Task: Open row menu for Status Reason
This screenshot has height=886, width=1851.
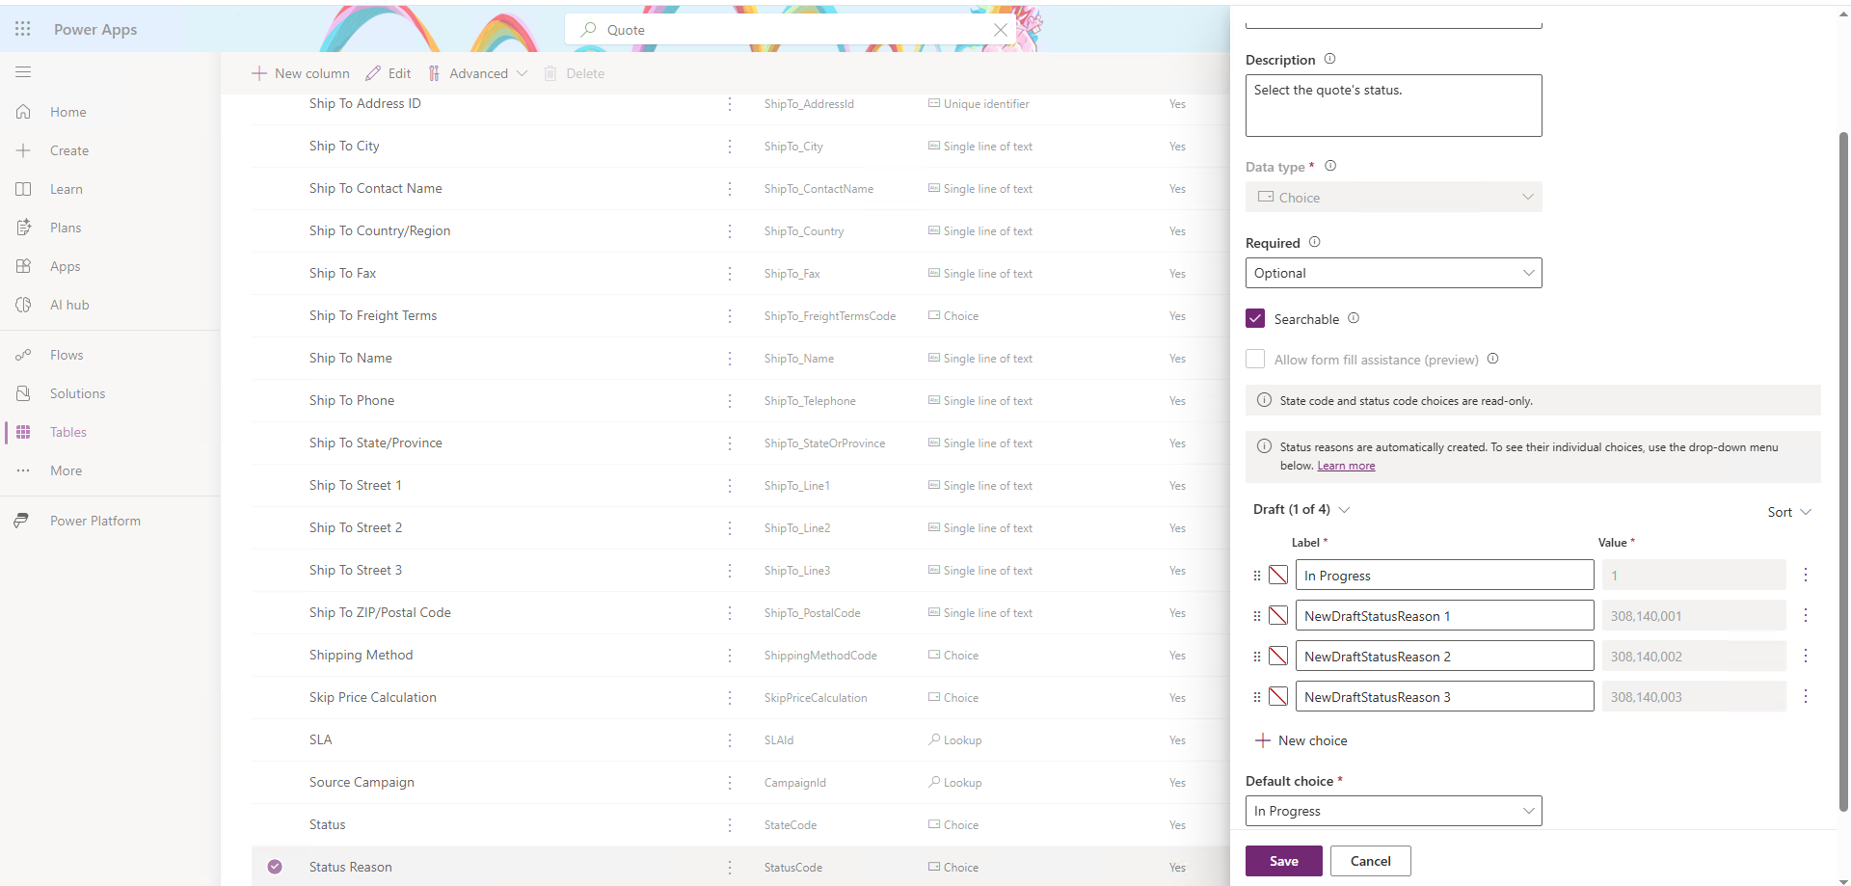Action: click(x=730, y=868)
